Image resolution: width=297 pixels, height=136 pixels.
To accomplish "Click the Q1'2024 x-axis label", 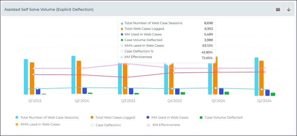I will pos(218,101).
